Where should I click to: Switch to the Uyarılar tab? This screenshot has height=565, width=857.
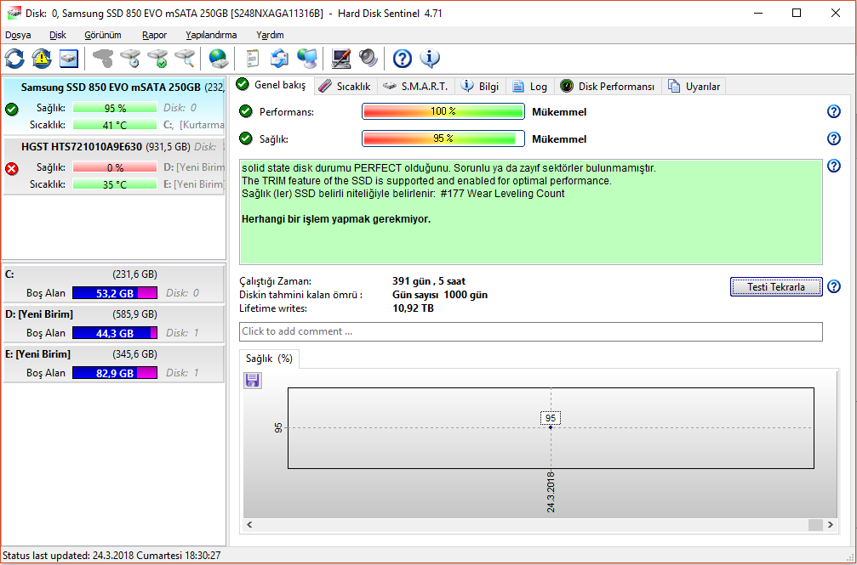694,87
